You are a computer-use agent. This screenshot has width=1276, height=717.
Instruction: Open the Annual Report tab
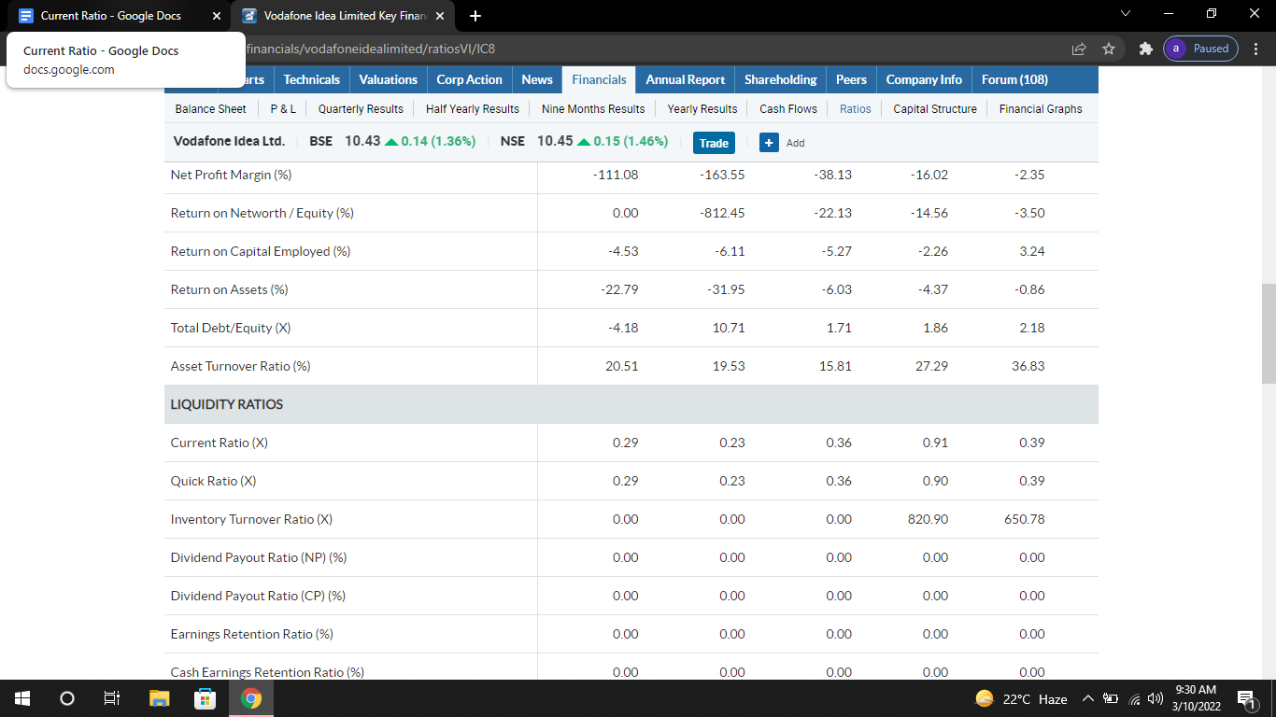tap(686, 79)
